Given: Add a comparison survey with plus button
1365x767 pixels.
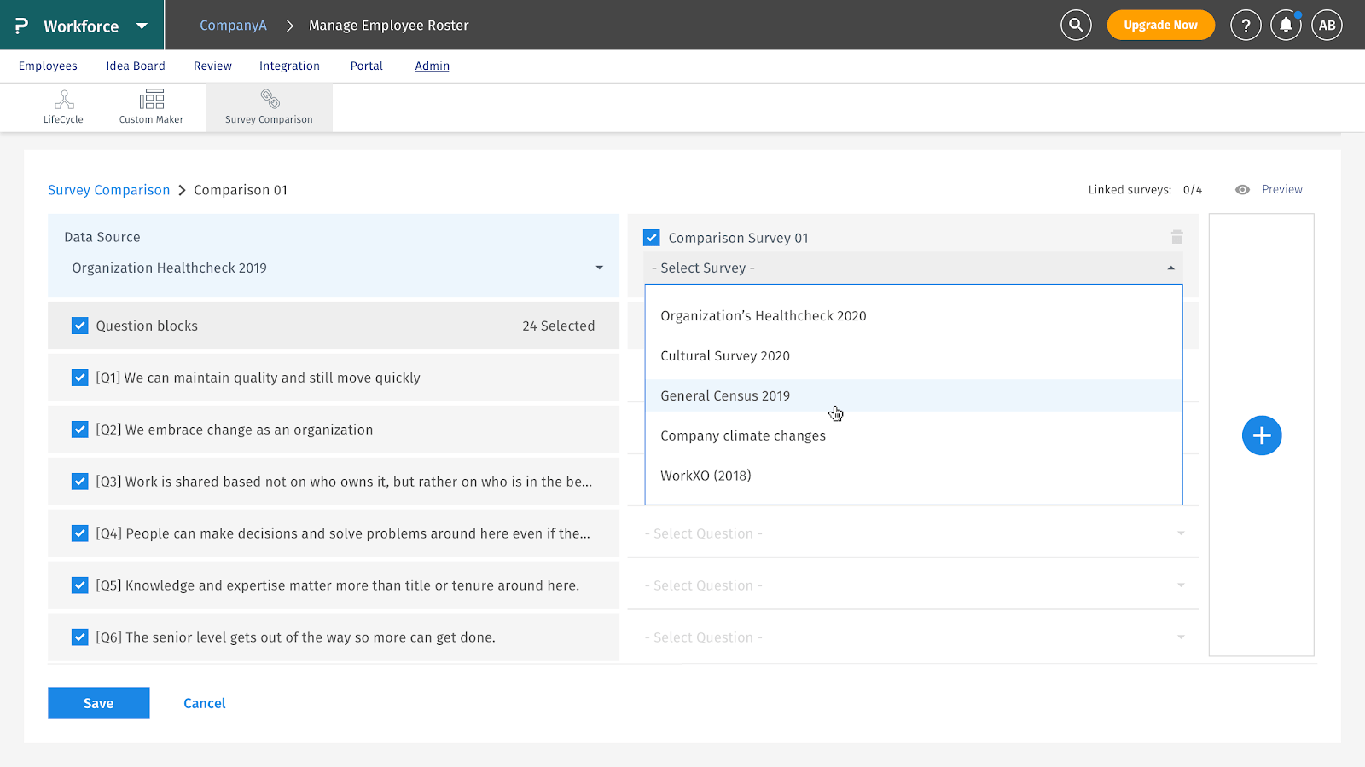Looking at the screenshot, I should point(1261,435).
